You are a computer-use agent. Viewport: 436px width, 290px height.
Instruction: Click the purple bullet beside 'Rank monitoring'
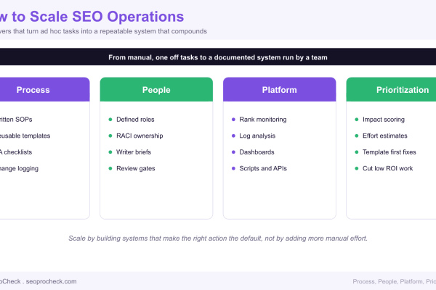coord(233,120)
